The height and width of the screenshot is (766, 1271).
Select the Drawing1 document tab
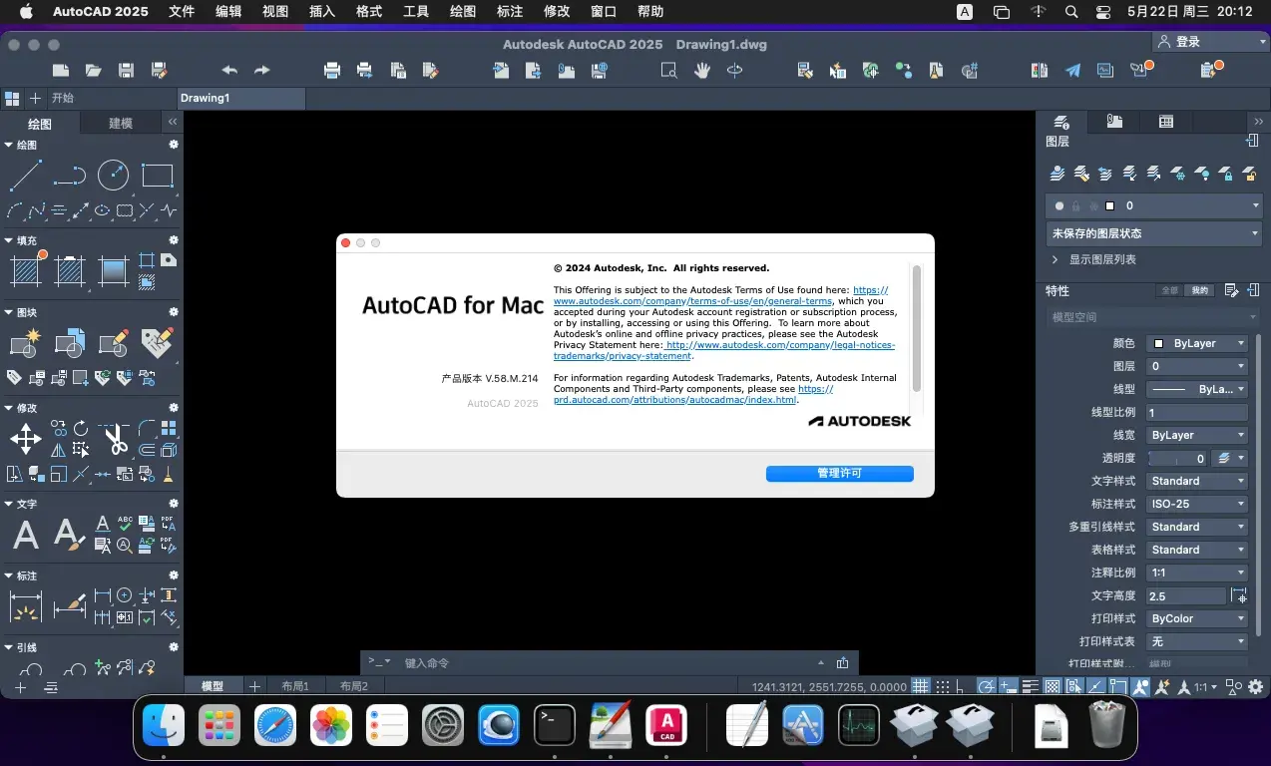click(x=242, y=98)
